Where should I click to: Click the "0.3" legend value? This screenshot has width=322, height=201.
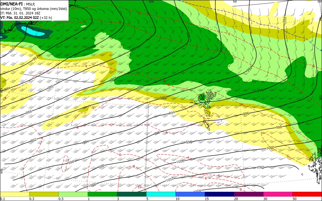tap(32, 199)
